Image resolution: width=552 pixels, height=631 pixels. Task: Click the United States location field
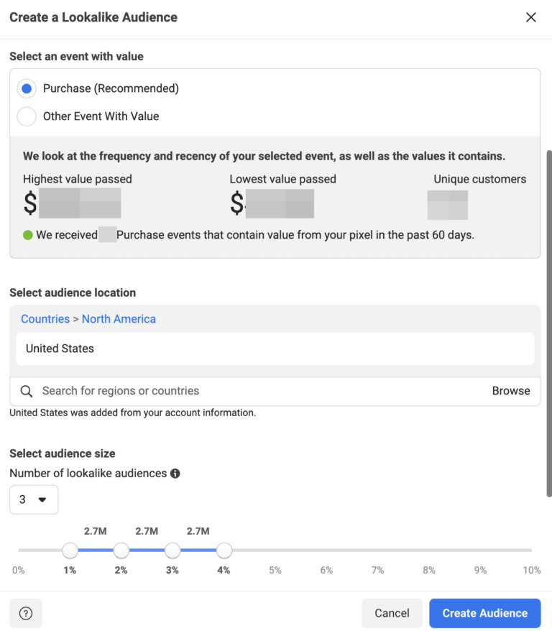tap(275, 349)
